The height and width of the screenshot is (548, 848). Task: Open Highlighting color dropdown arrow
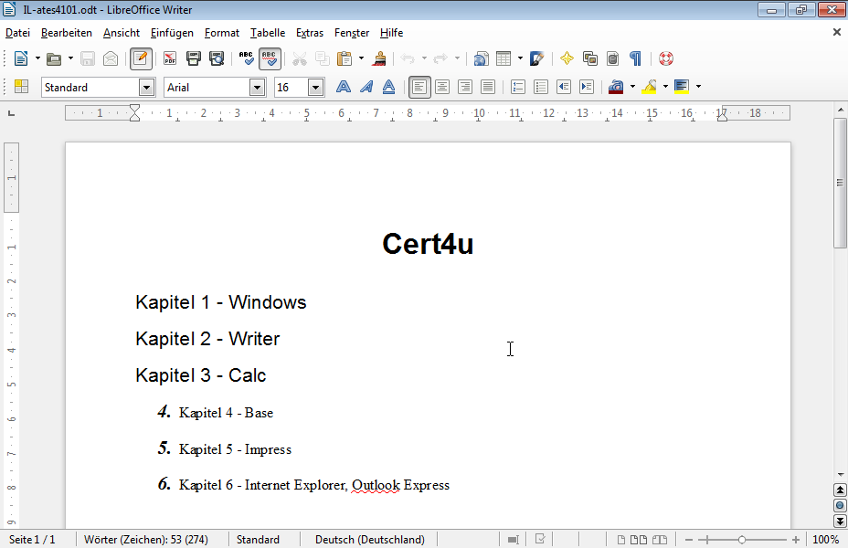pyautogui.click(x=666, y=87)
